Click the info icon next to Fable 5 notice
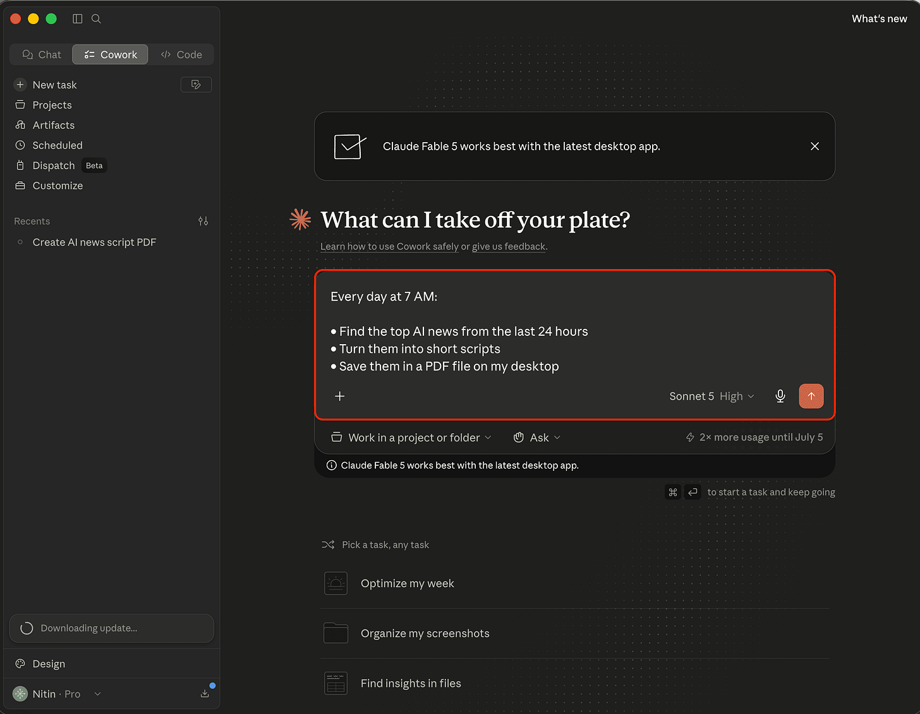Image resolution: width=920 pixels, height=714 pixels. 331,465
